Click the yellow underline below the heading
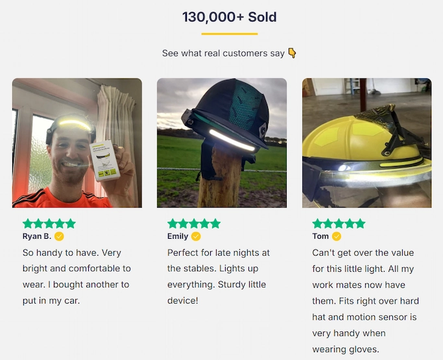Screen dimensions: 443x360 pyautogui.click(x=230, y=34)
